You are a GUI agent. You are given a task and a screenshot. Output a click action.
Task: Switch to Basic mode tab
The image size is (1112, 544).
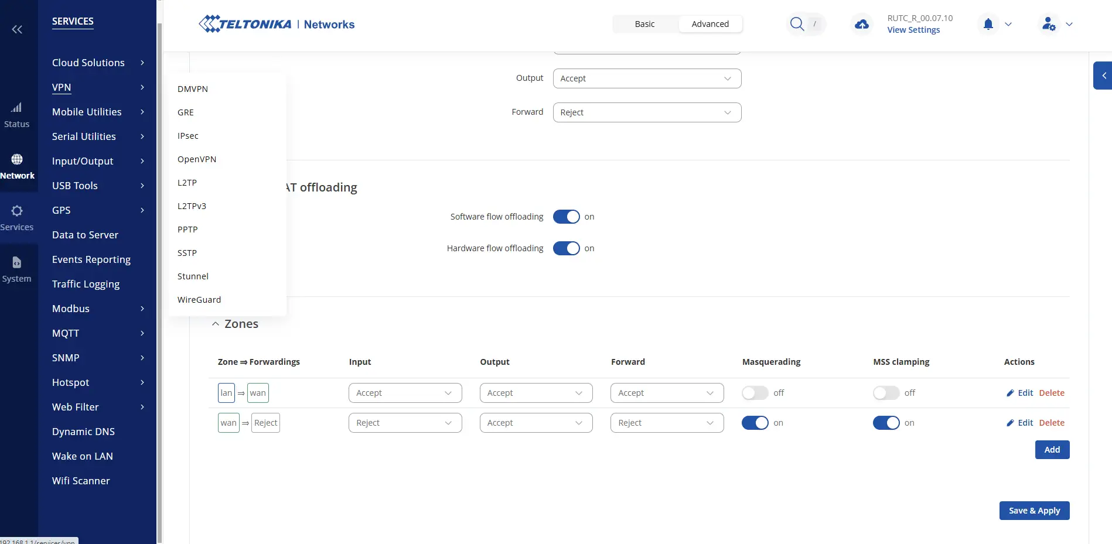(x=644, y=24)
